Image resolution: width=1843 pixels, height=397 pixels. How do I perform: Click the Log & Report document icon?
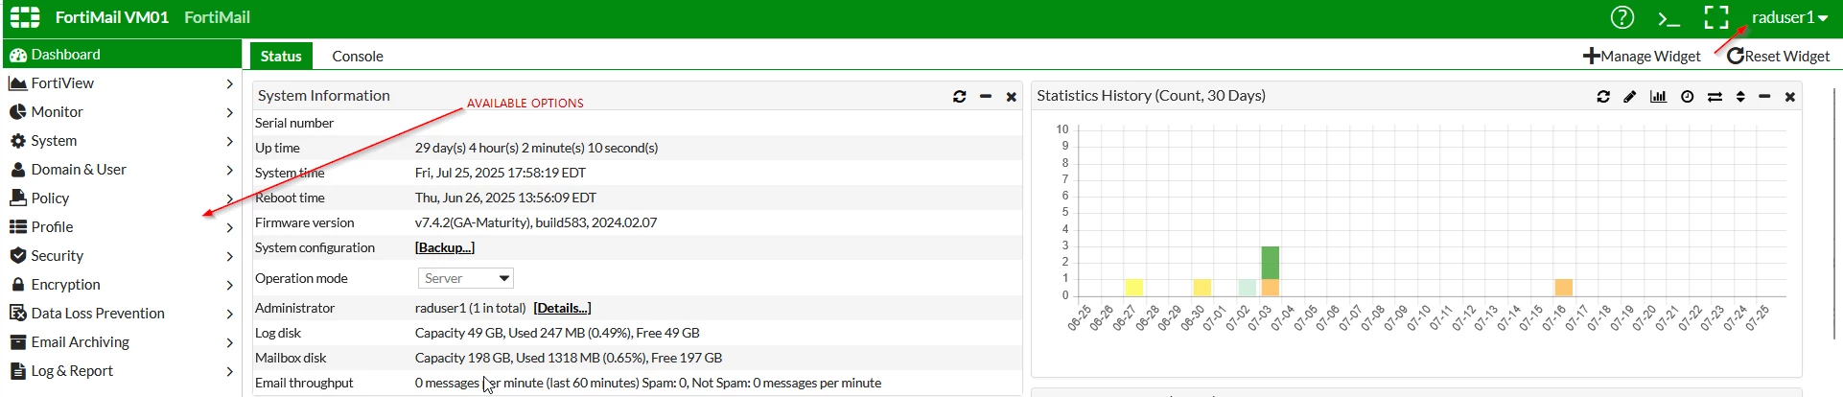coord(17,371)
